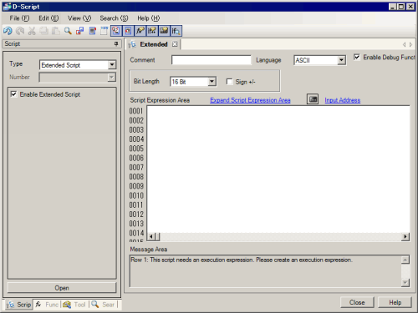
Task: Click the Replace icon next to magnifier
Action: click(x=80, y=31)
